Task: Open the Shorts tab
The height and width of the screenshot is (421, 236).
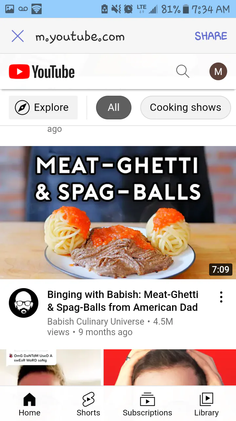Action: tap(88, 405)
